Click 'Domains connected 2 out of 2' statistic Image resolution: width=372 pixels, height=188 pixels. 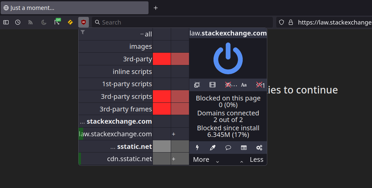pyautogui.click(x=228, y=116)
